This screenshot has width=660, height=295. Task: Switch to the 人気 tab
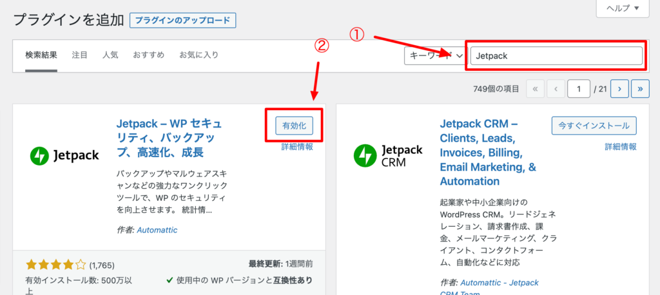click(110, 55)
